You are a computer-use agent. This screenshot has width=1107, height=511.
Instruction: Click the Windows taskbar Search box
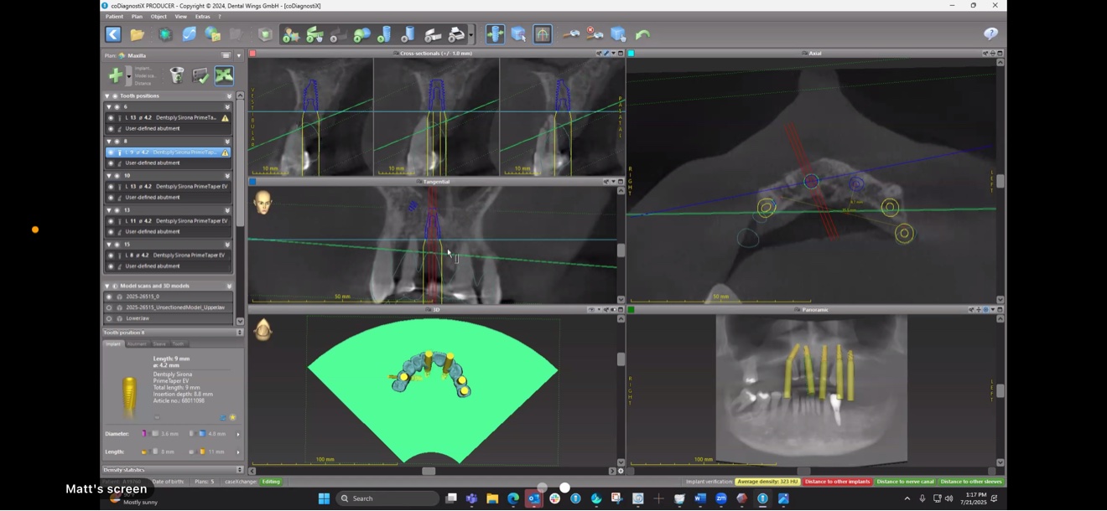pos(388,498)
